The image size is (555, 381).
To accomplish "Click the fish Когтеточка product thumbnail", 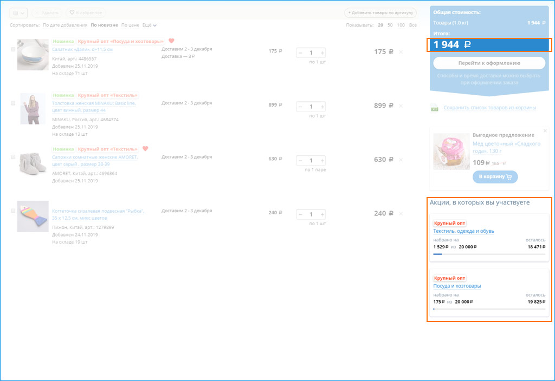I will (x=33, y=216).
